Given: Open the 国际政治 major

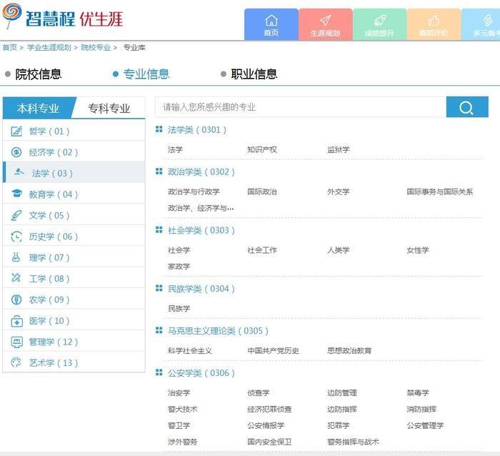Looking at the screenshot, I should coord(262,192).
